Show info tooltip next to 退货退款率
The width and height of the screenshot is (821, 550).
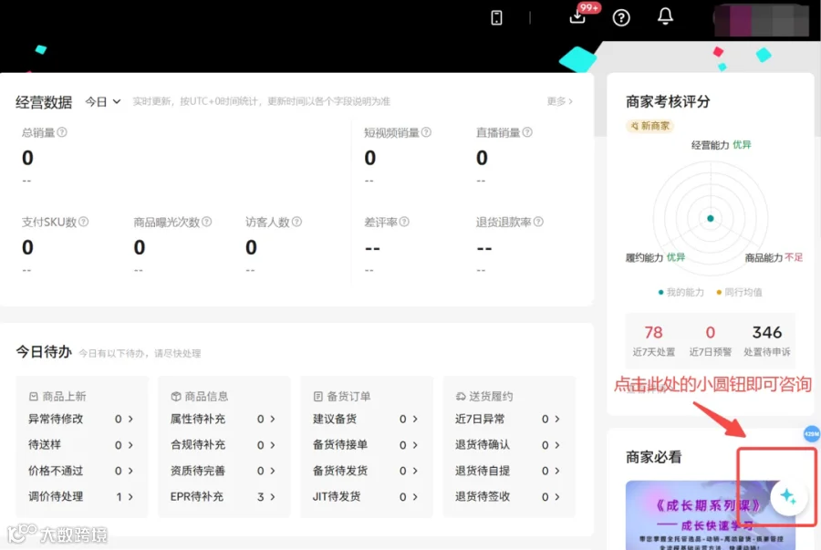pyautogui.click(x=538, y=222)
